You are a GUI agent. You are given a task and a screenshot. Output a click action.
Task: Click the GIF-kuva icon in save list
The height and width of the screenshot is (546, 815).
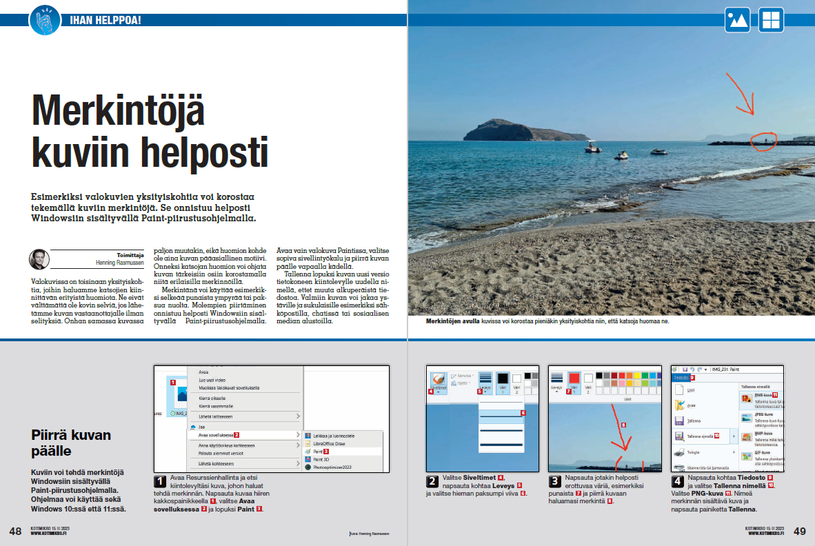point(747,456)
